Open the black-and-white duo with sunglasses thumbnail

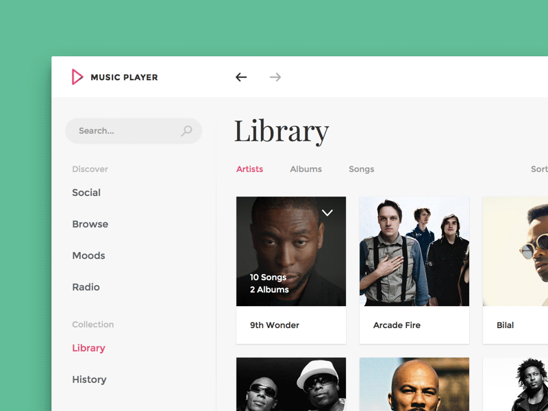click(291, 384)
